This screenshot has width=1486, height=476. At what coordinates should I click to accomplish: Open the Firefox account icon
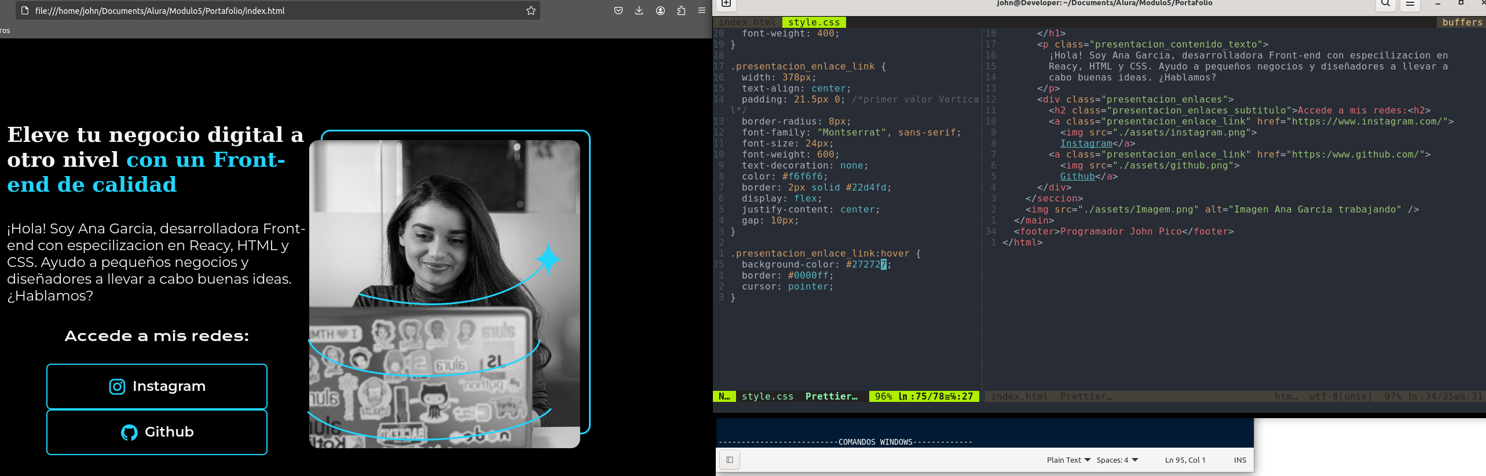660,10
